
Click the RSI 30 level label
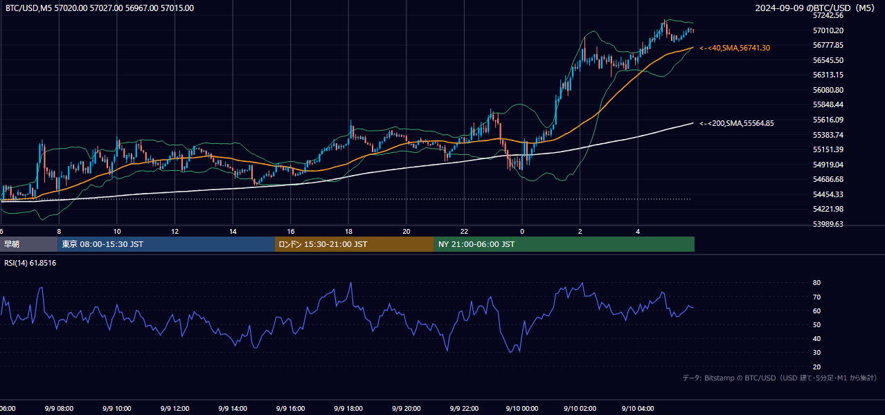pyautogui.click(x=816, y=353)
